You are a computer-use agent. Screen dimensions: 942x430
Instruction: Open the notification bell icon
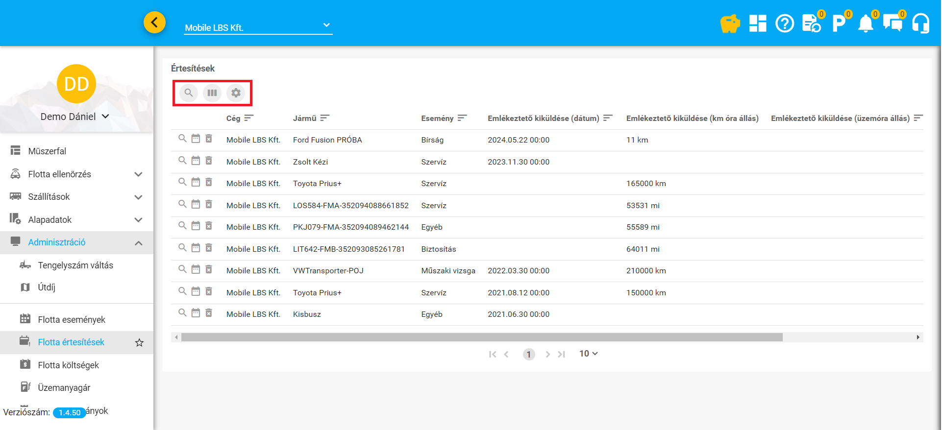866,23
